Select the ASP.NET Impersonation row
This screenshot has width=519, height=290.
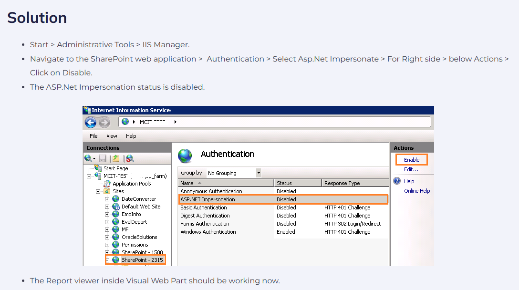[283, 199]
